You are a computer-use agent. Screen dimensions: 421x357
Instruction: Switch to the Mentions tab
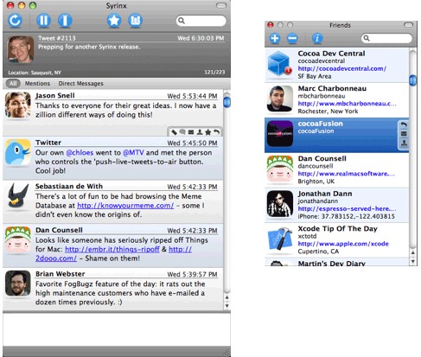[x=37, y=84]
